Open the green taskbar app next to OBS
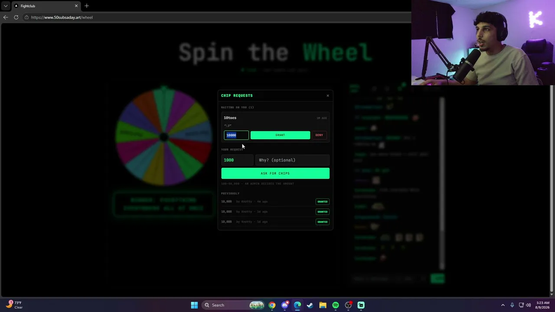555x312 pixels. click(361, 305)
